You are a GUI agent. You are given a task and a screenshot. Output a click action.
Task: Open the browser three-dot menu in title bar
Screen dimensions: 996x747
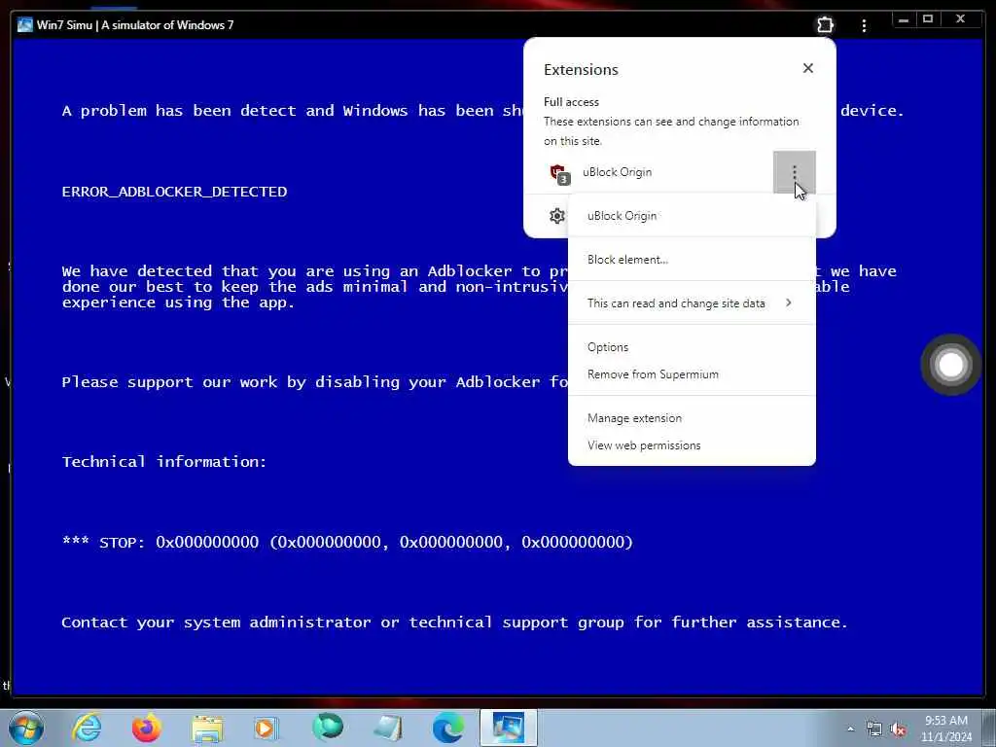click(864, 25)
